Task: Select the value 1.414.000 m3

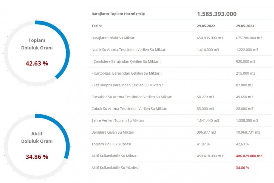Action: [x=208, y=50]
